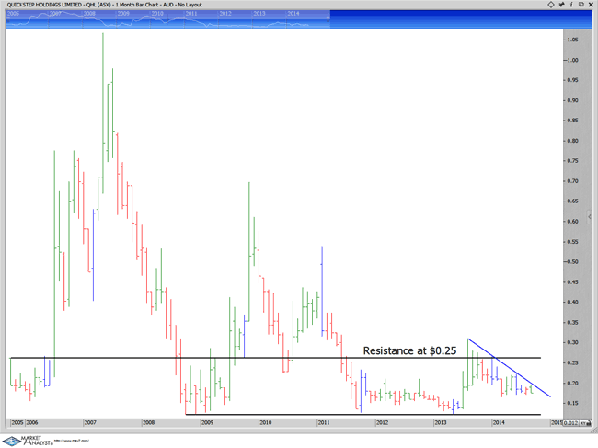
Task: Click the 0.012 scale value box
Action: point(570,423)
